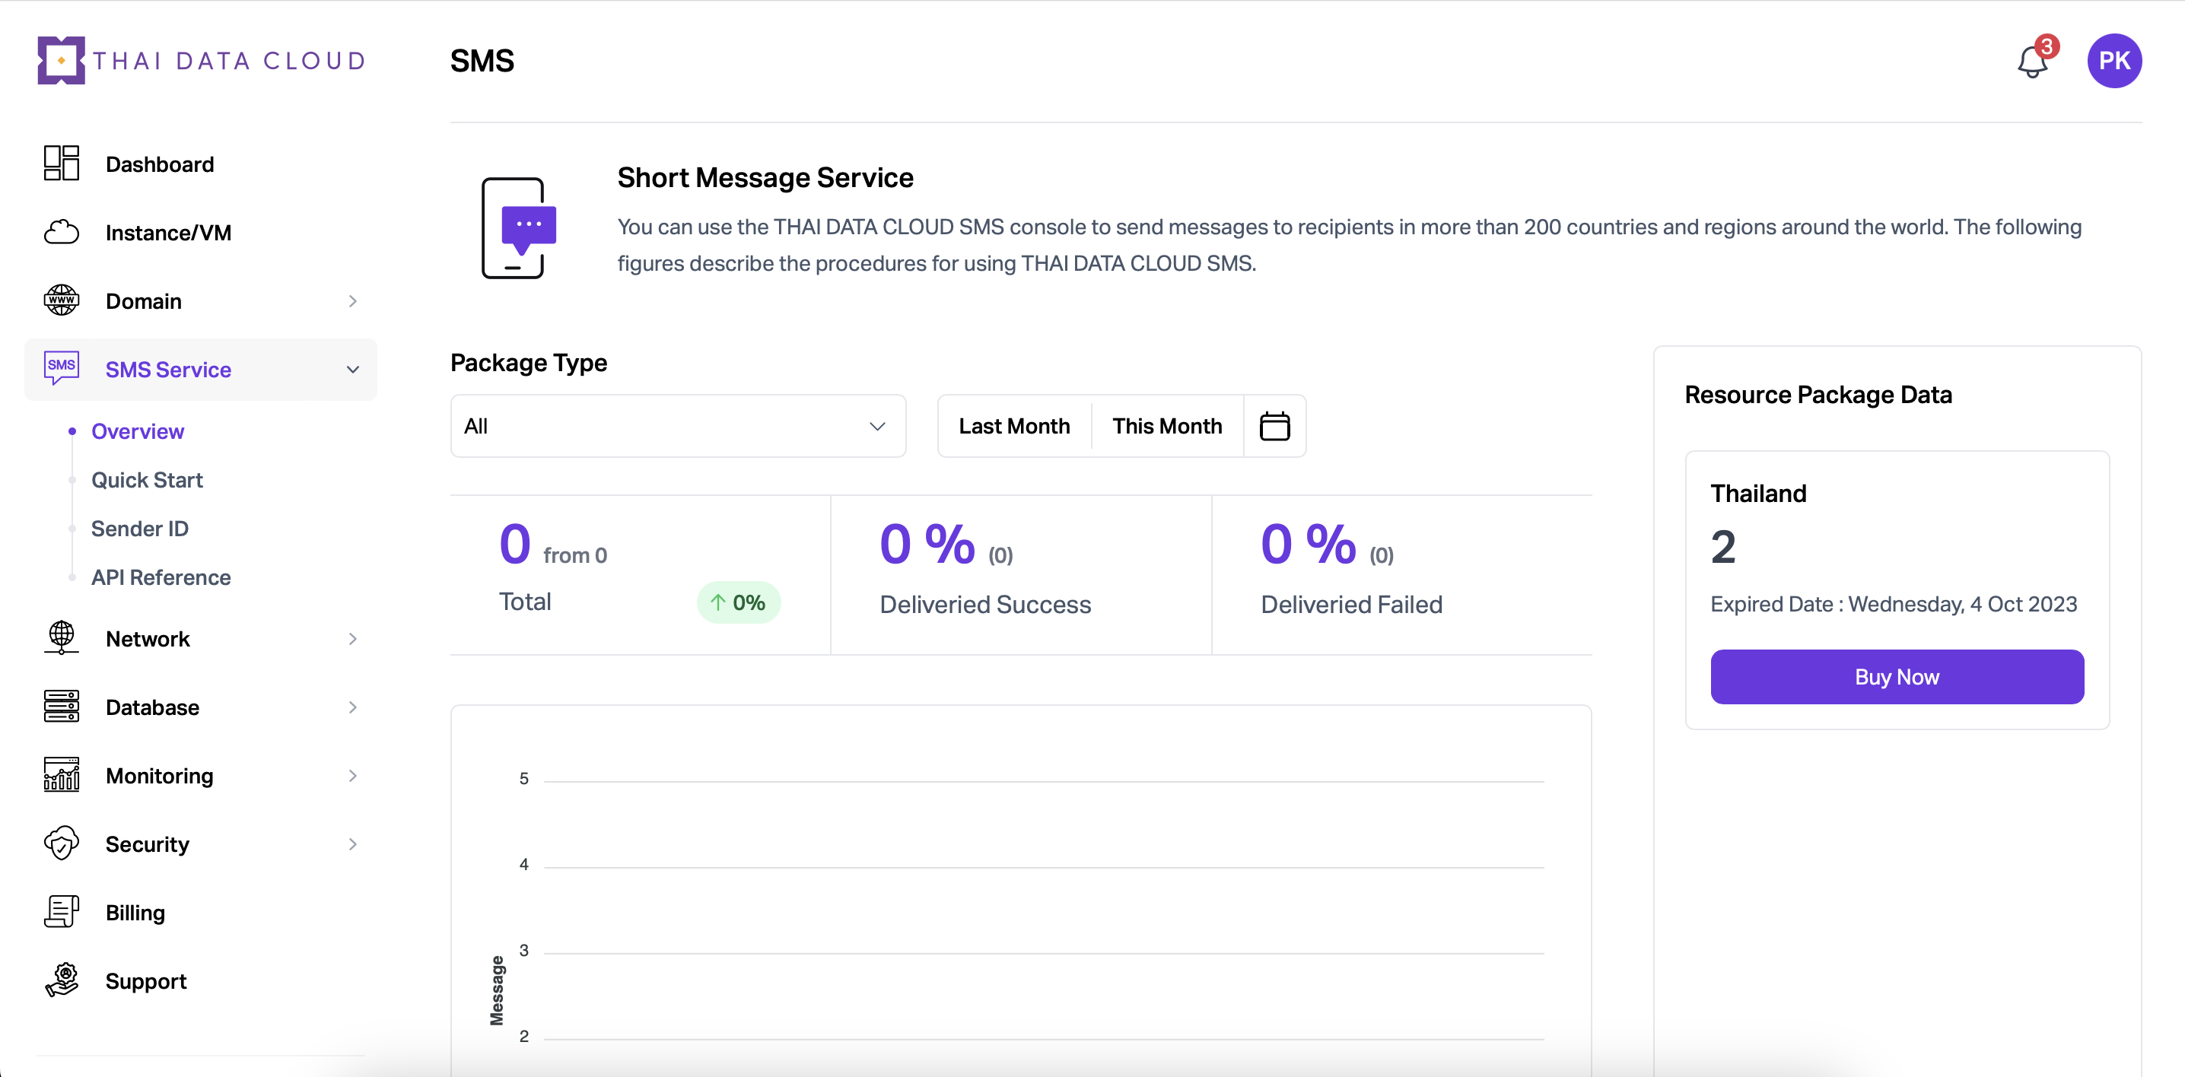Click the Deliveried Success stat card
2185x1077 pixels.
(1020, 574)
